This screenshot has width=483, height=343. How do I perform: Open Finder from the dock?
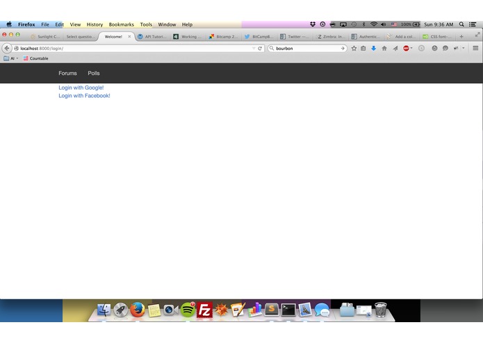[x=104, y=310]
